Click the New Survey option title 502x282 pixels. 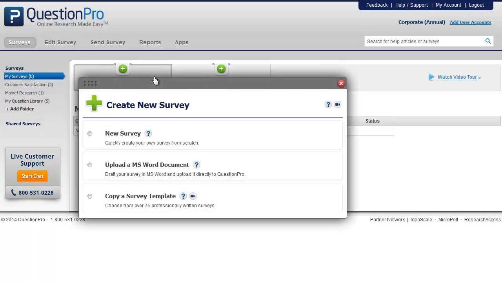123,134
